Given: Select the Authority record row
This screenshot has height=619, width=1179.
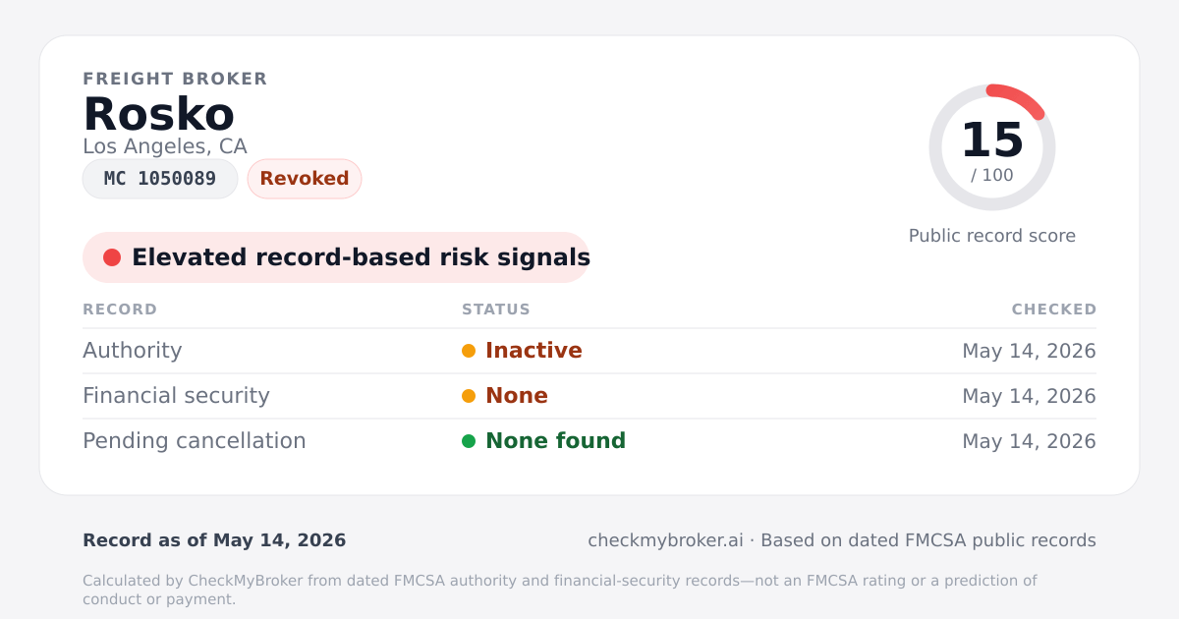Looking at the screenshot, I should [x=589, y=351].
